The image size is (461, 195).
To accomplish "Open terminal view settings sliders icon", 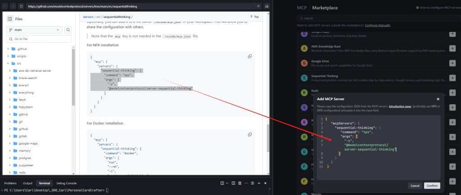I will (x=253, y=183).
